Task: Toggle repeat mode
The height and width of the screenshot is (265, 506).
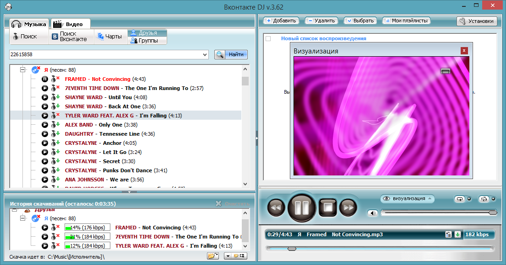Action: pos(460,199)
